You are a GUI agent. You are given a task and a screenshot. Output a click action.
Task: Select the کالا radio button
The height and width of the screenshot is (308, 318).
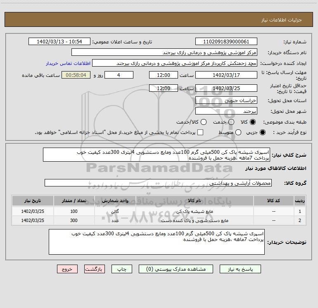tap(253, 122)
